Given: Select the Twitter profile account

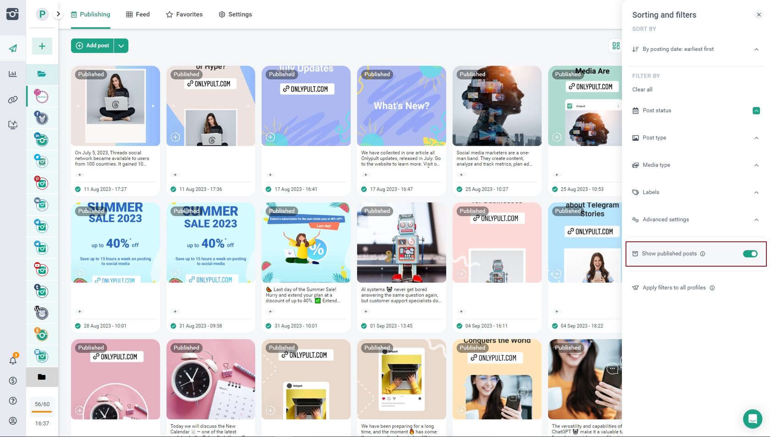Looking at the screenshot, I should [42, 161].
